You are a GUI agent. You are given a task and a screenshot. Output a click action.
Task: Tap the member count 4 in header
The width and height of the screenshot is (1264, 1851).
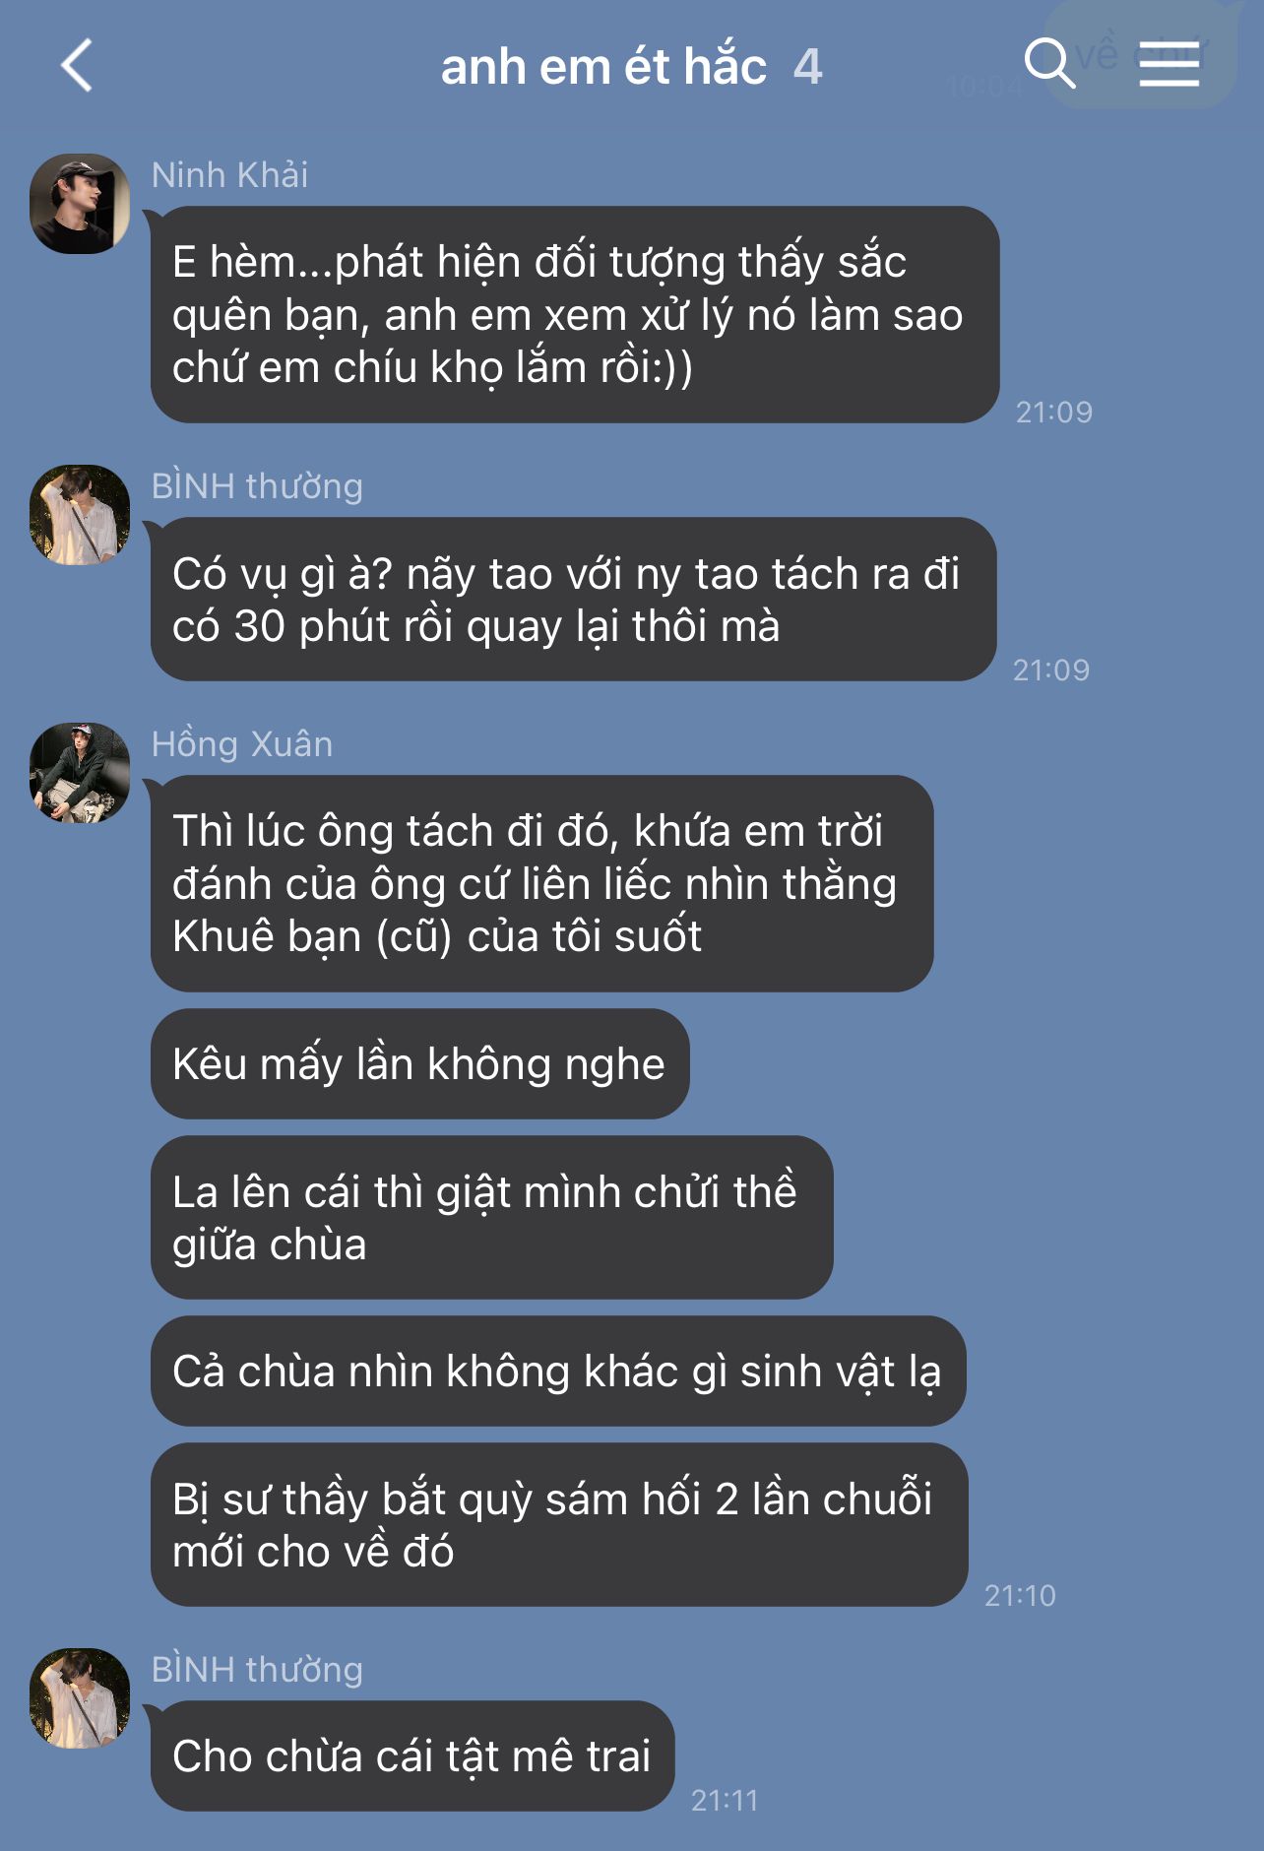tap(807, 67)
